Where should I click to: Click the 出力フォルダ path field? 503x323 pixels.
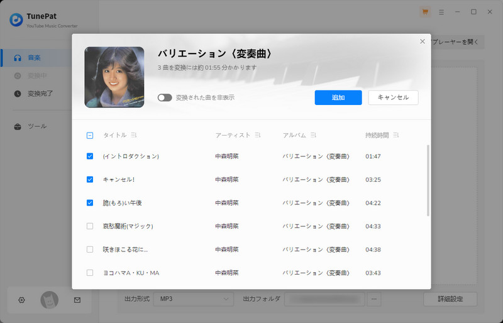click(x=324, y=299)
